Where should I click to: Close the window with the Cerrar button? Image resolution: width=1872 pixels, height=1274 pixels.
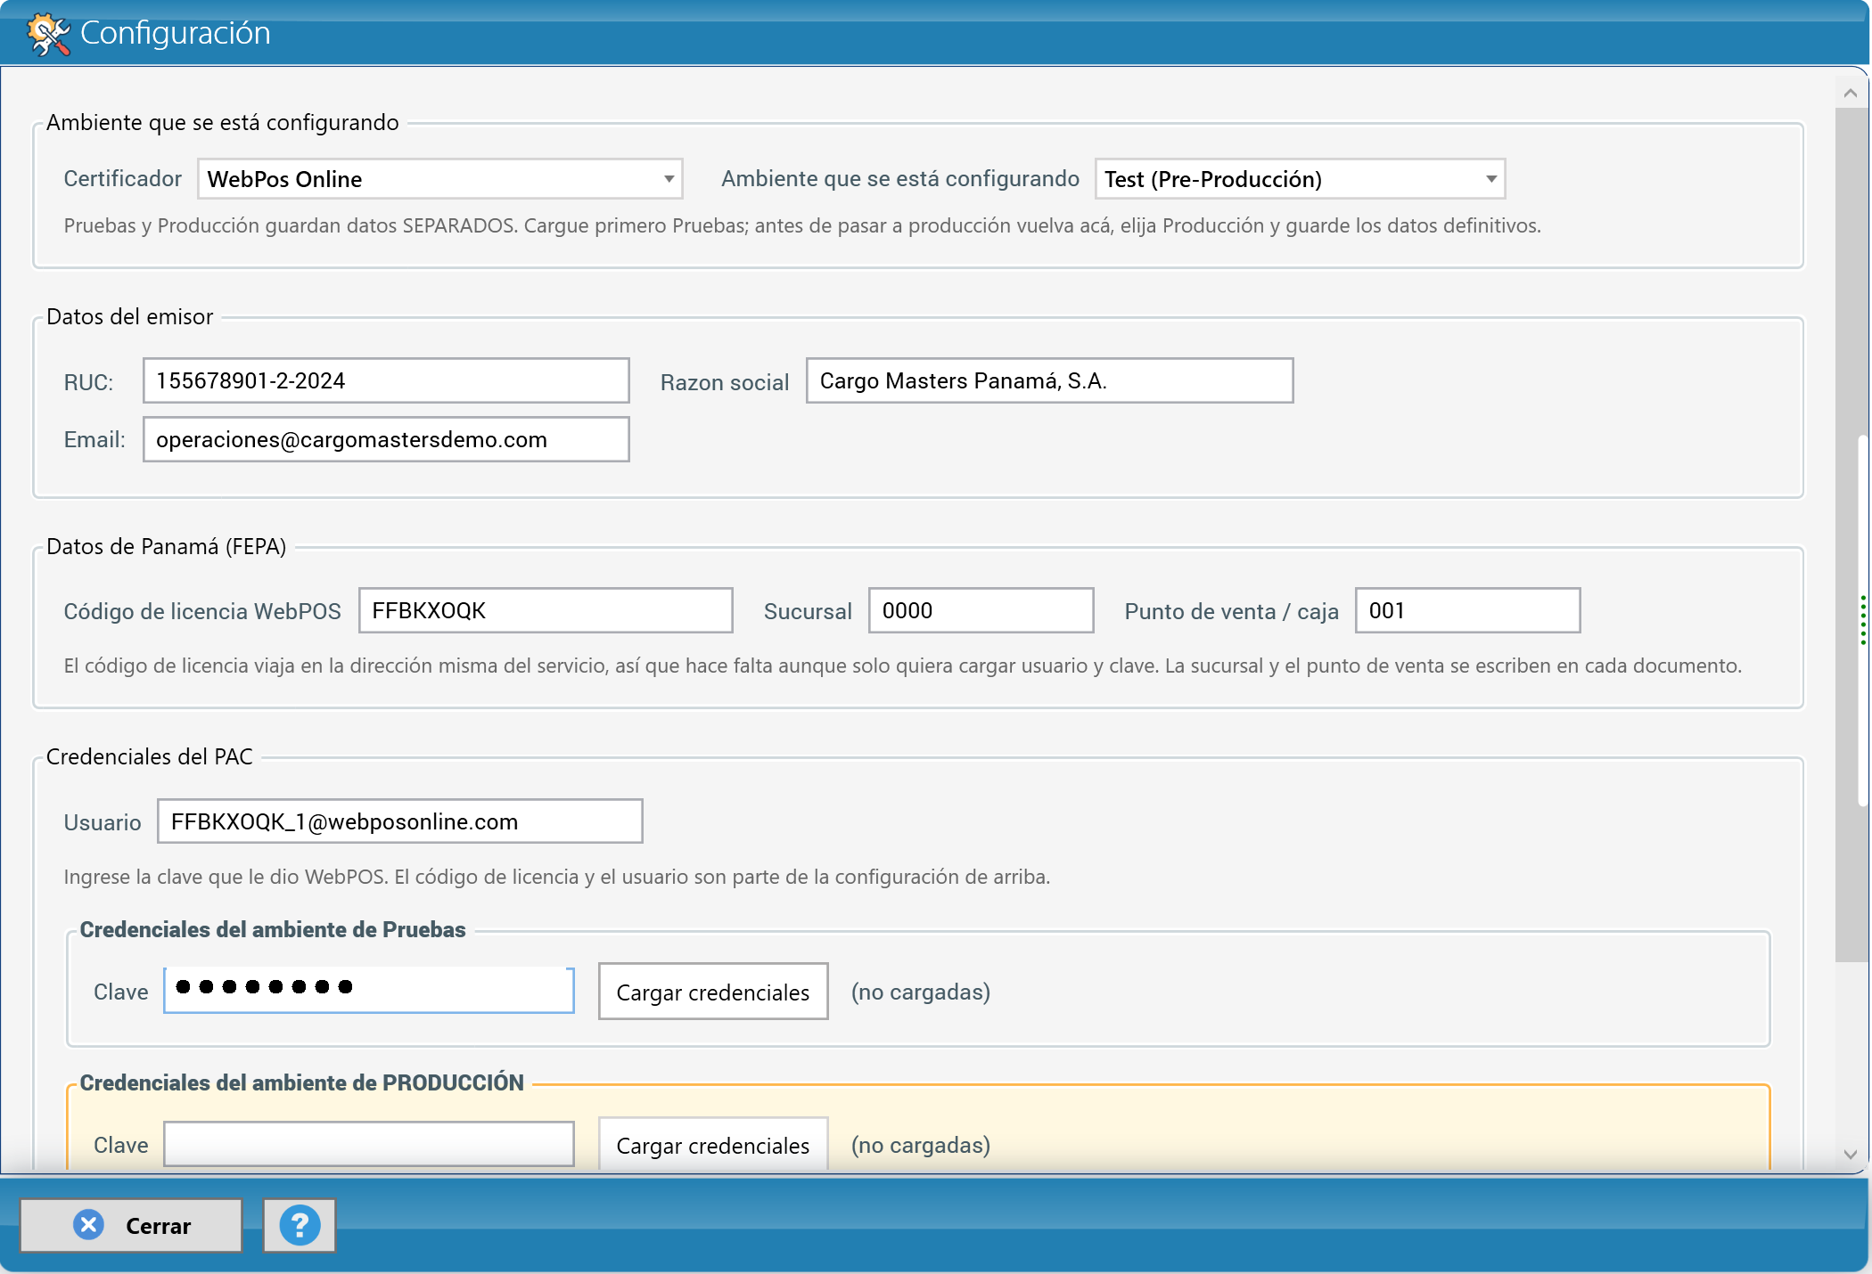point(131,1226)
